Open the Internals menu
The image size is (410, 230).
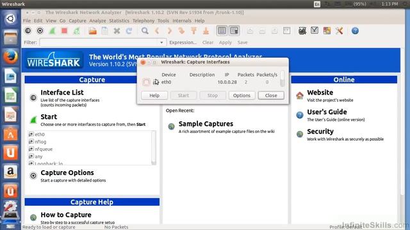coord(182,20)
